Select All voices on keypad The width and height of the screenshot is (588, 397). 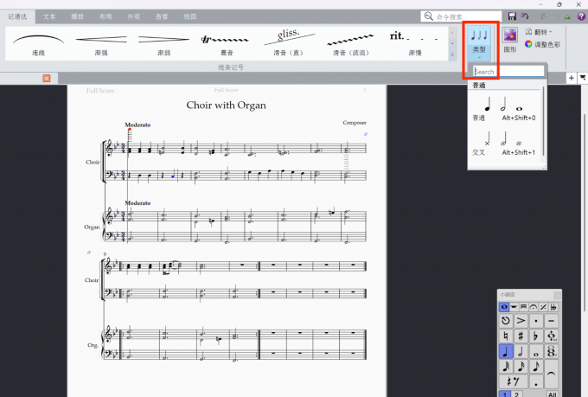(x=552, y=394)
